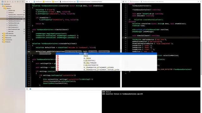Open related items menu in right editor
The width and height of the screenshot is (202, 113).
123,2
